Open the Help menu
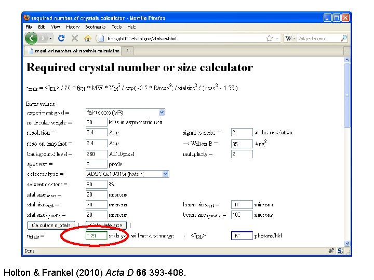This screenshot has width=374, height=280. (131, 27)
